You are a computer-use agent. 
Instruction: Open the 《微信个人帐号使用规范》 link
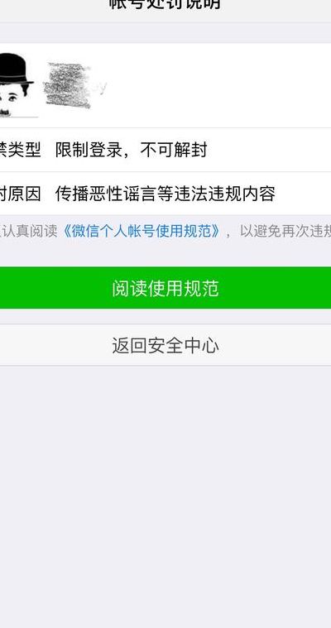click(x=142, y=231)
